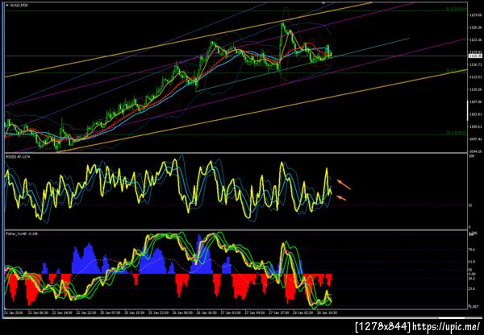Viewport: 484px width, 335px height.
Task: Click the RSI 32 level label
Action: (470, 205)
